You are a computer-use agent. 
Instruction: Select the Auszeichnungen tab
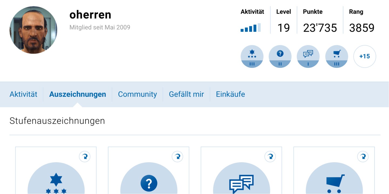click(78, 94)
